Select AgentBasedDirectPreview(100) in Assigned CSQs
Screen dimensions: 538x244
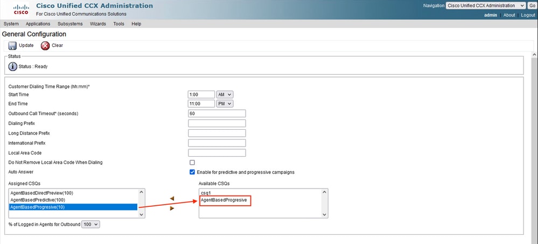(x=73, y=193)
